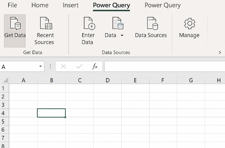Image resolution: width=225 pixels, height=148 pixels.
Task: Select column H header
Action: coord(215,80)
